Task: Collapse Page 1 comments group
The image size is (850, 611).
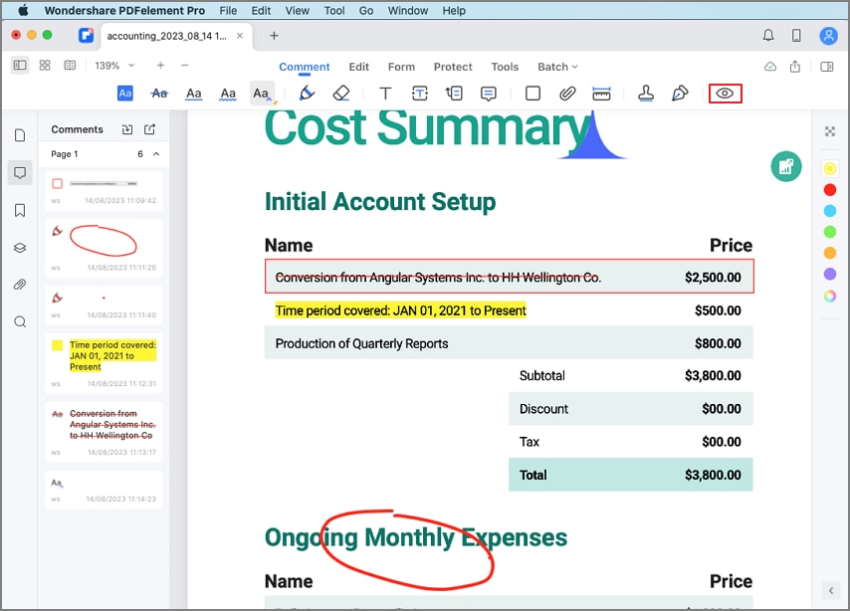Action: 156,154
